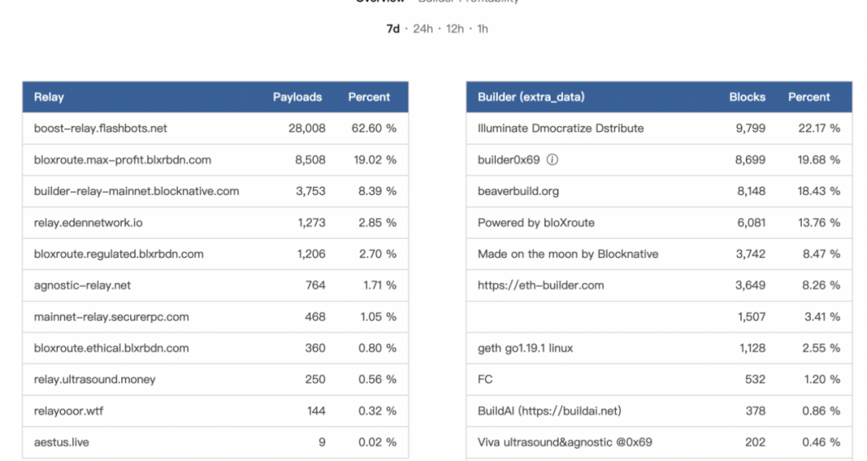Switch to the 12h time range
The height and width of the screenshot is (461, 867).
click(x=454, y=29)
